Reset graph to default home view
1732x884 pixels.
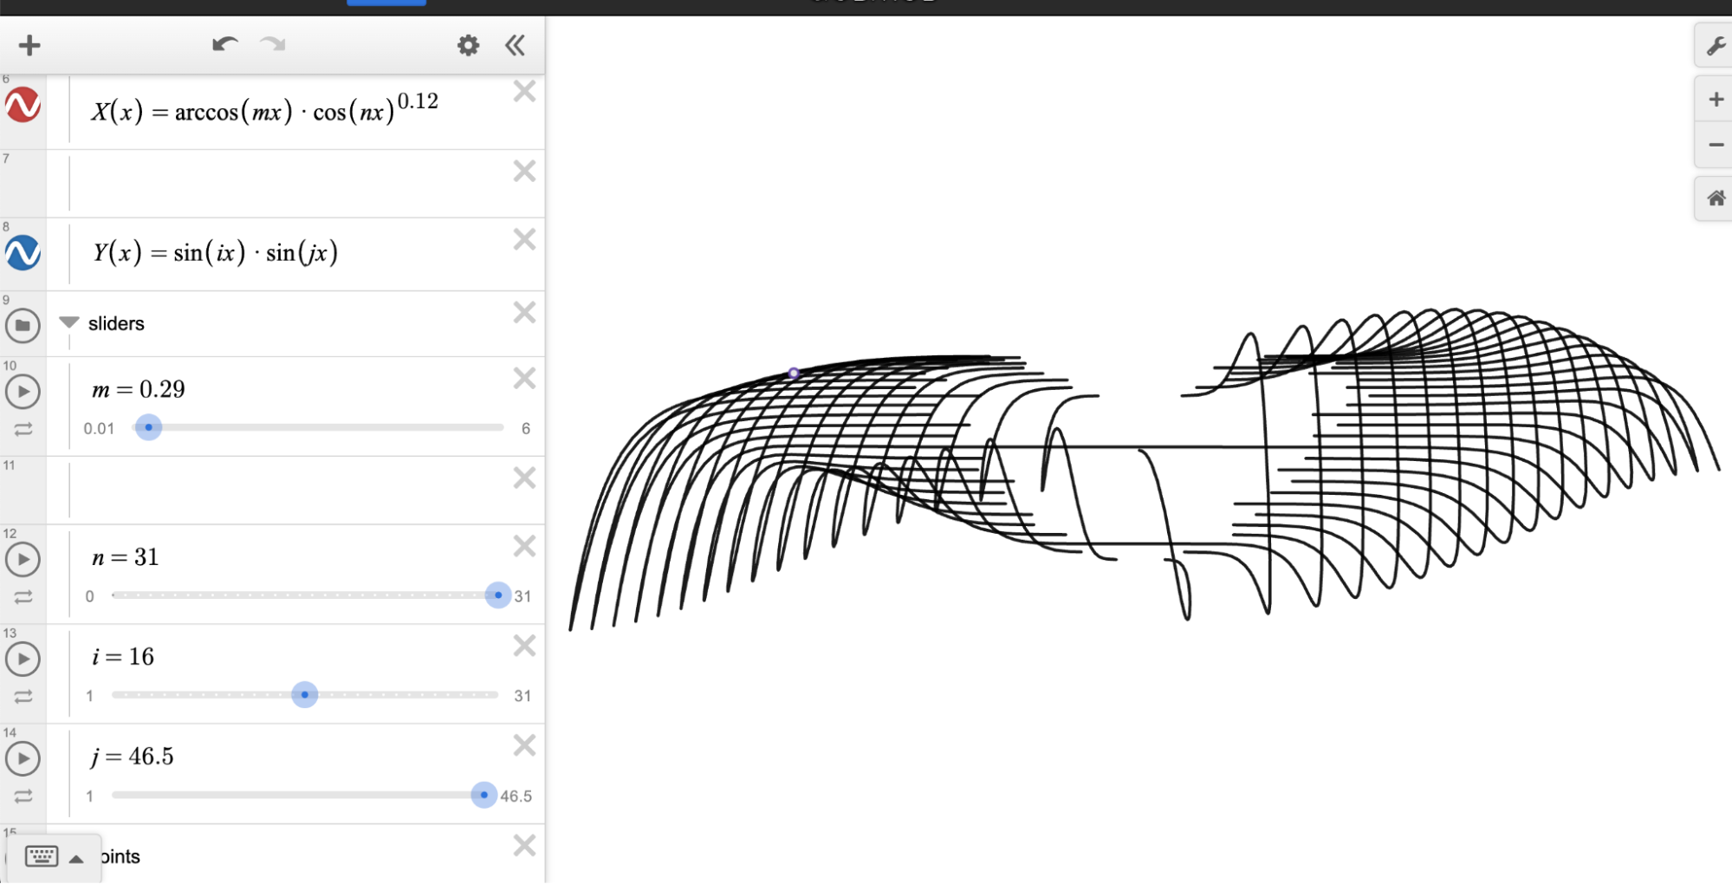pyautogui.click(x=1715, y=198)
